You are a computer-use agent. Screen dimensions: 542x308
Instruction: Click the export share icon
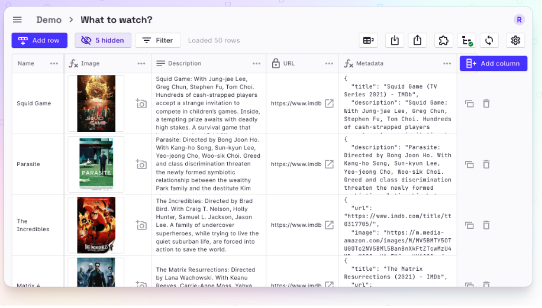coord(418,40)
